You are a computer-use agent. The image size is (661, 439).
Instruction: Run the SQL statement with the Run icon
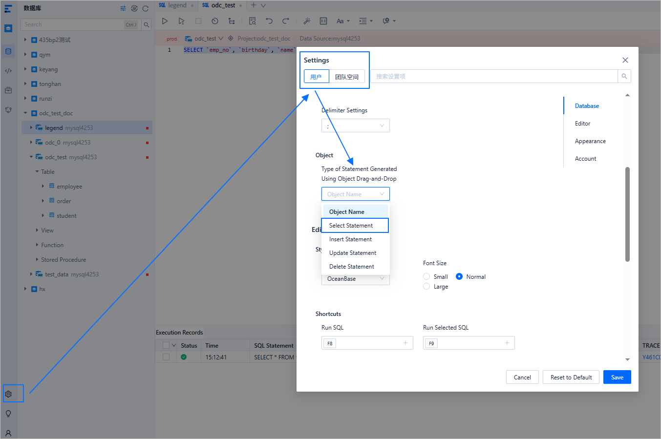(x=165, y=21)
